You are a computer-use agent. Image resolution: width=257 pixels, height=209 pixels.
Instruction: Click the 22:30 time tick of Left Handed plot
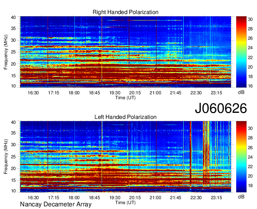pos(196,198)
